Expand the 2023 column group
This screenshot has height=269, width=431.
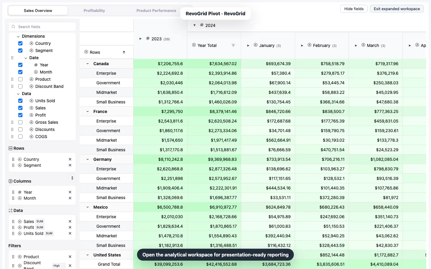[x=140, y=39]
